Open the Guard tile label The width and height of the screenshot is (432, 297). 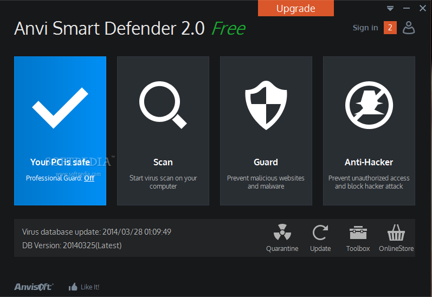(x=266, y=162)
